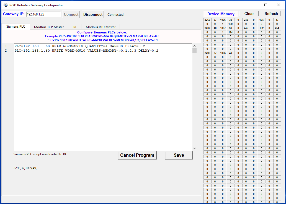Save the Siemens PLC script
Viewport: 286px width, 204px height.
(x=179, y=155)
